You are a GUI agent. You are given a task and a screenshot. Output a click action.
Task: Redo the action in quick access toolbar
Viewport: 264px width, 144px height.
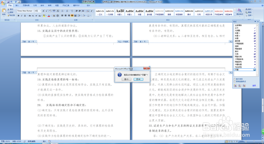(16, 2)
